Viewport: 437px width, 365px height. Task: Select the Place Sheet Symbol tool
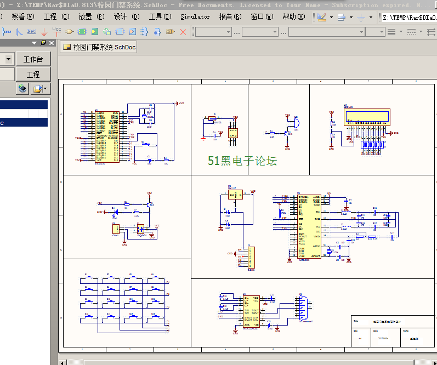click(82, 32)
